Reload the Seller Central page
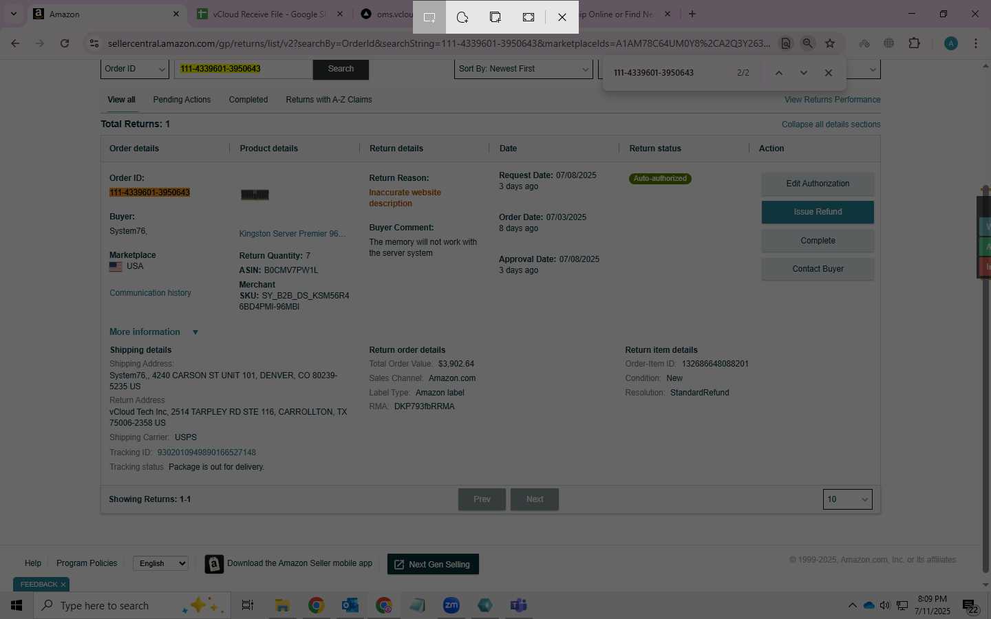Screen dimensions: 991x619 click(x=65, y=43)
